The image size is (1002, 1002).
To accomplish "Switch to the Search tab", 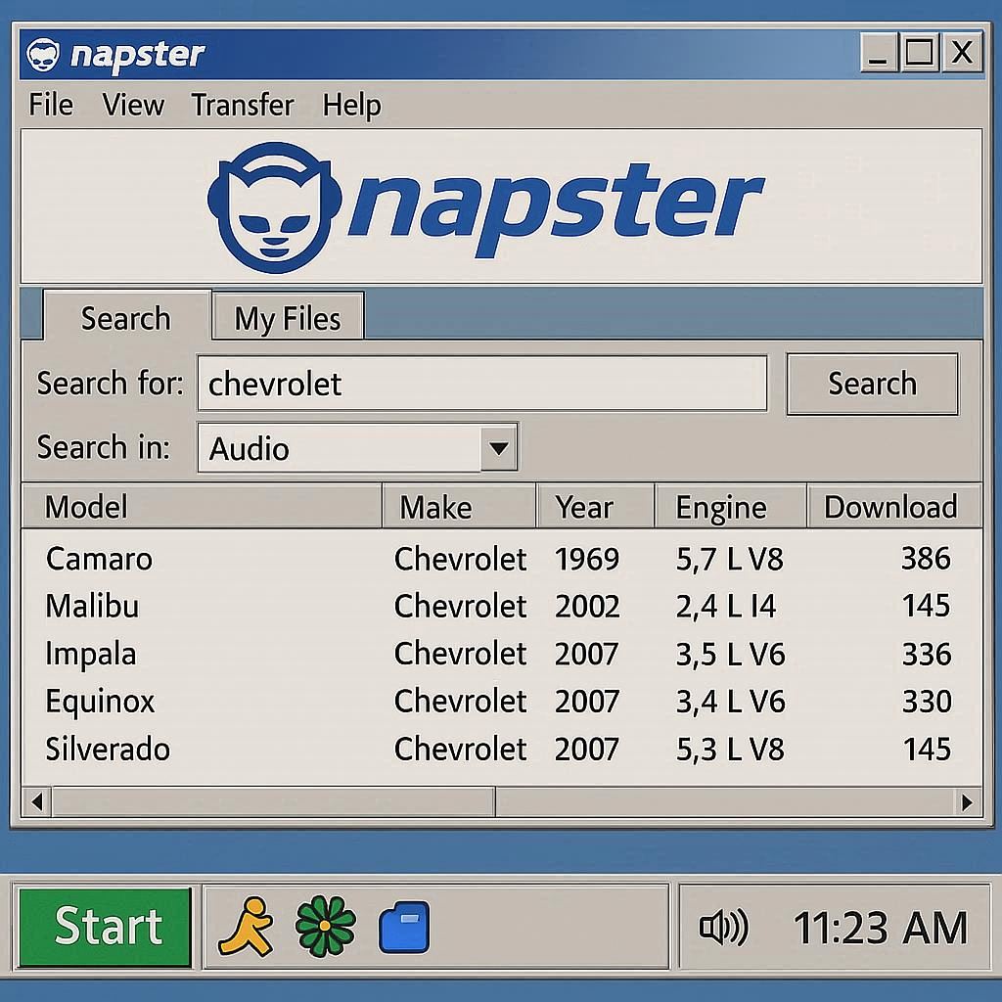I will [x=126, y=316].
